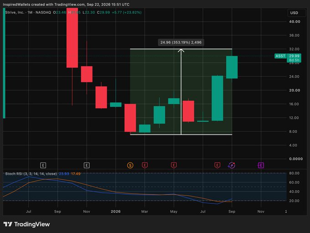Click the purple lightning event icon
310x233 pixels.
(232, 165)
